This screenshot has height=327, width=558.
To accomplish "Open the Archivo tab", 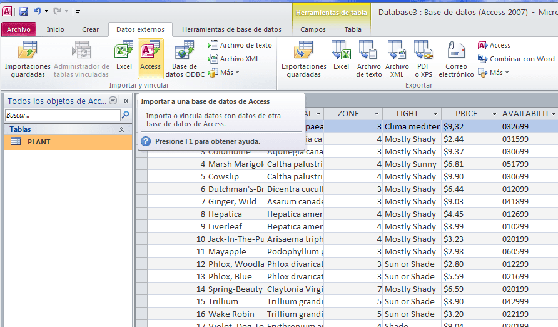I will tap(18, 29).
